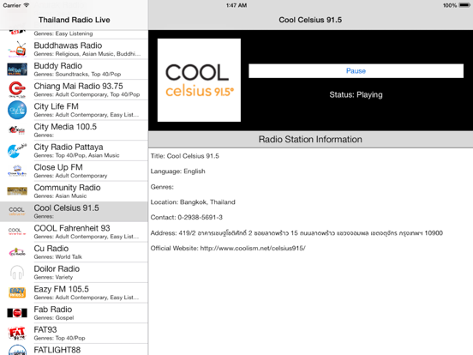Tap the Close Up FM logo
This screenshot has width=473, height=355.
point(17,171)
